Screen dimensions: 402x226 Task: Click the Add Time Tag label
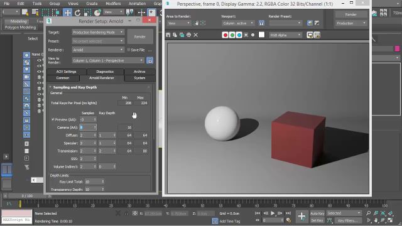click(x=230, y=221)
